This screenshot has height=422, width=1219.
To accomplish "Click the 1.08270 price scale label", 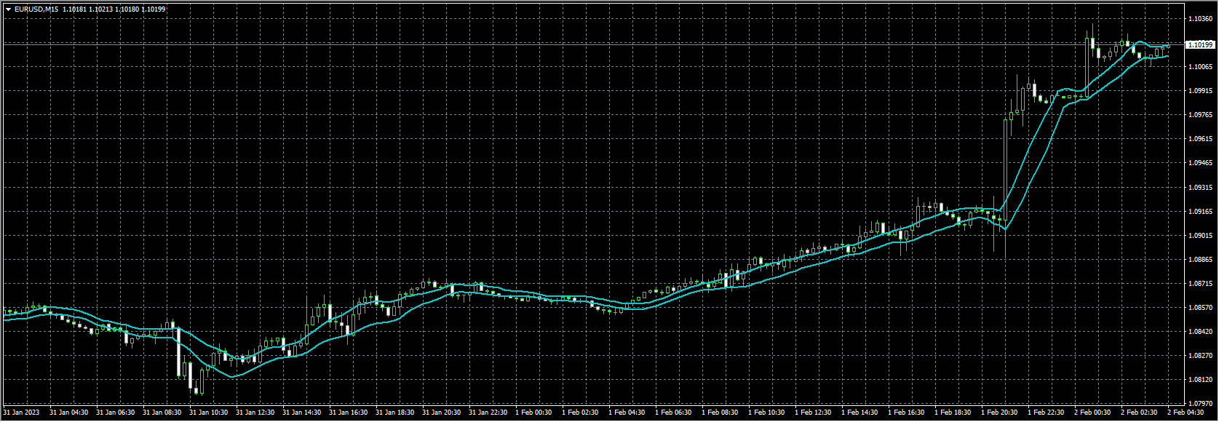I will [x=1199, y=356].
